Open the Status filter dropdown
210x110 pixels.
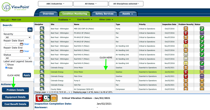(x=18, y=58)
